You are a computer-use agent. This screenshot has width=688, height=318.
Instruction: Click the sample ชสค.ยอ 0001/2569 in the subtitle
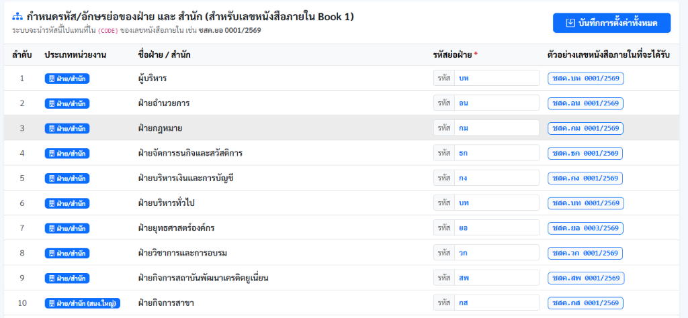(x=230, y=31)
